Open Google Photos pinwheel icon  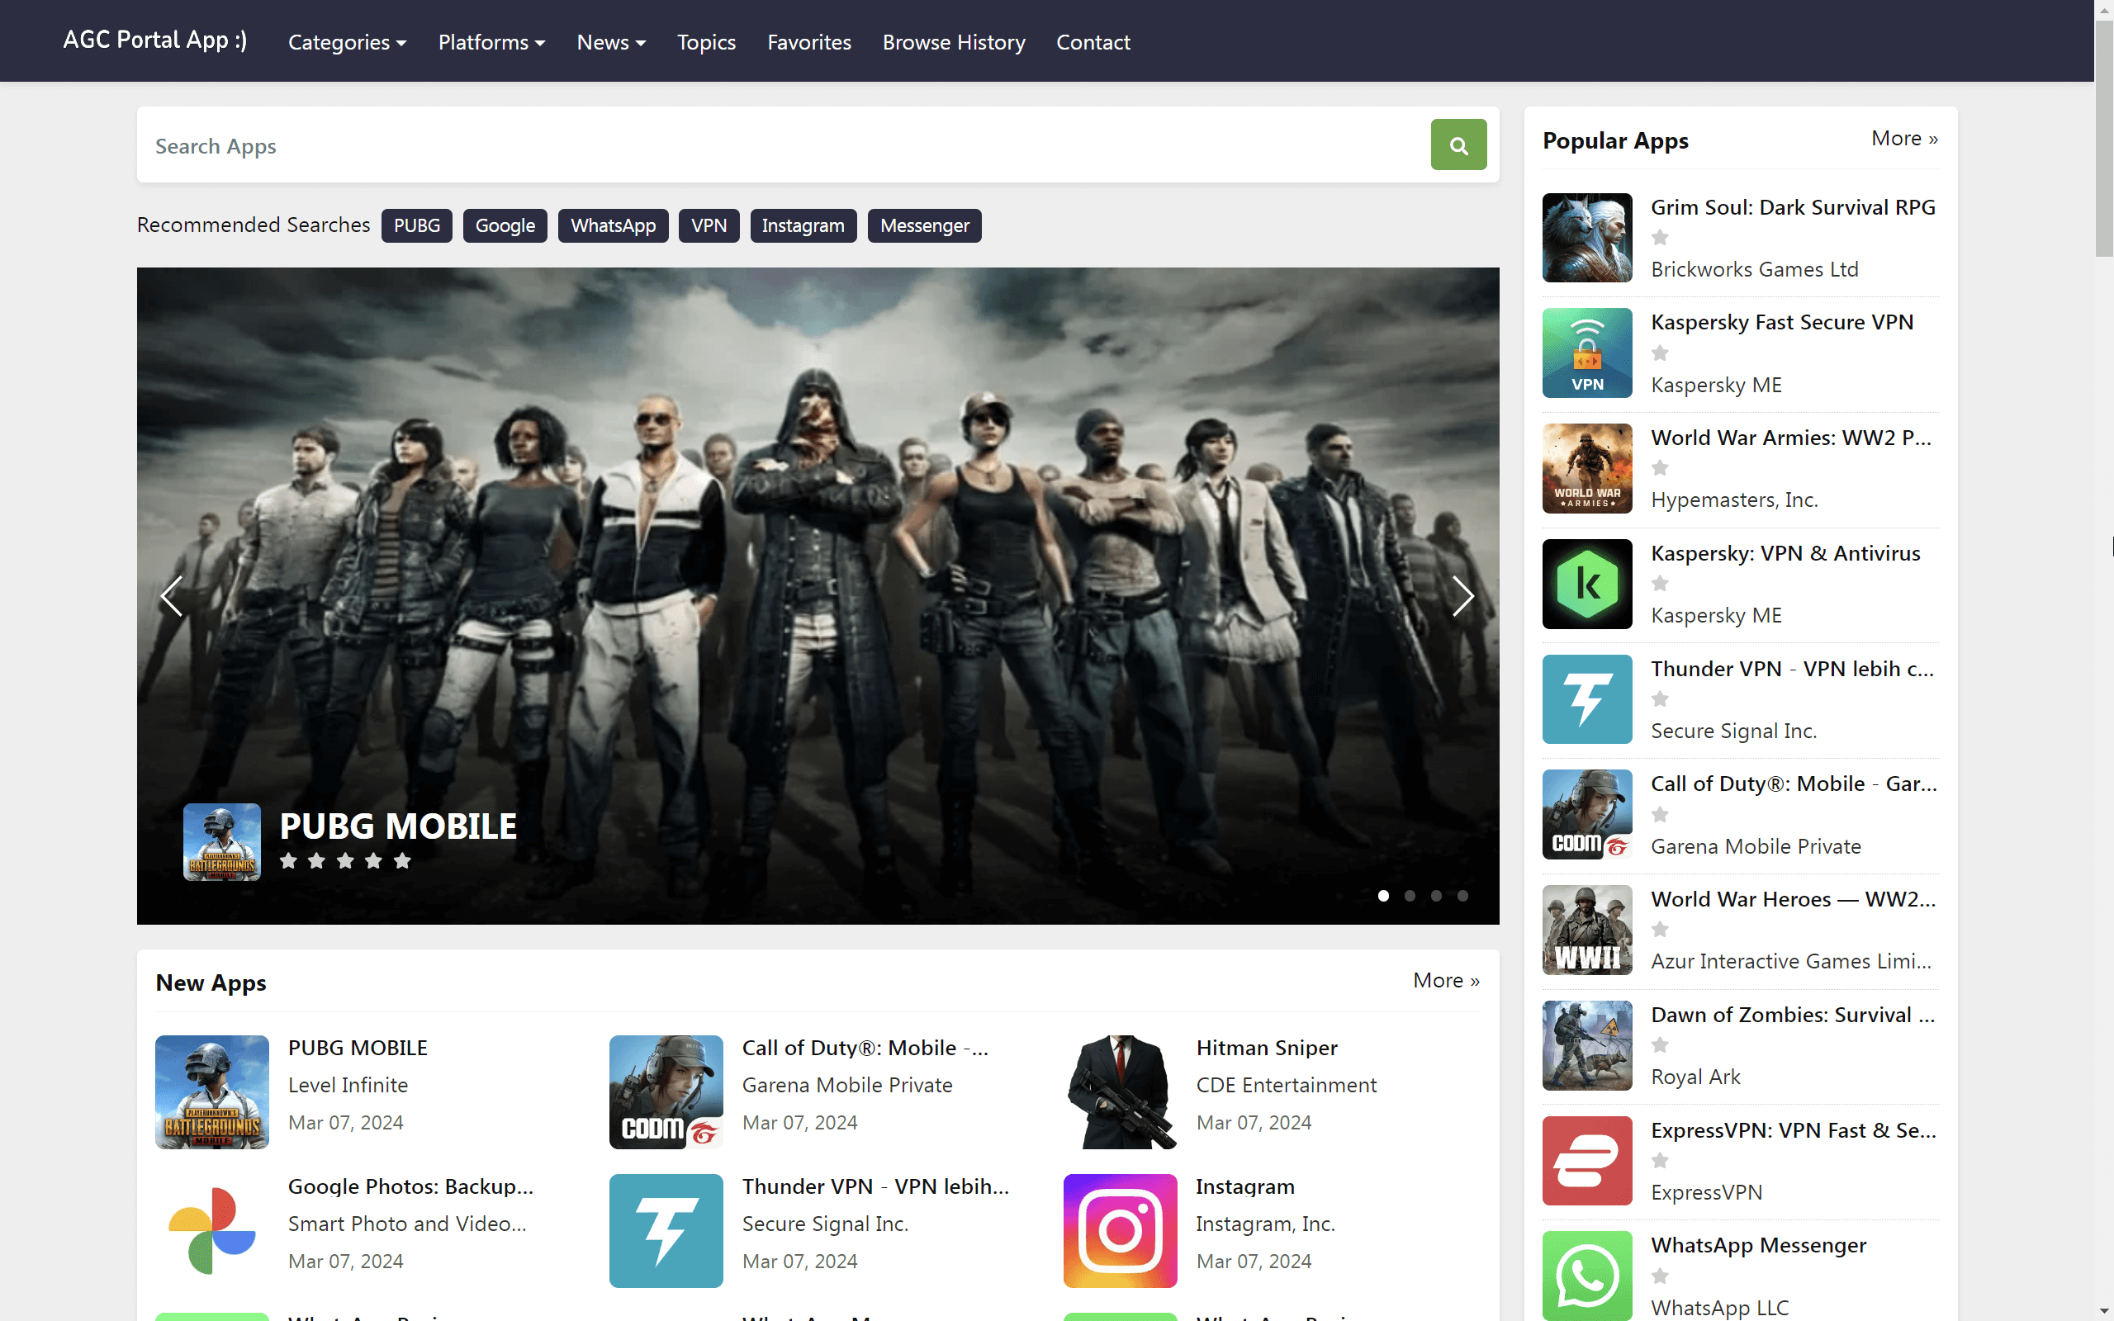tap(212, 1230)
